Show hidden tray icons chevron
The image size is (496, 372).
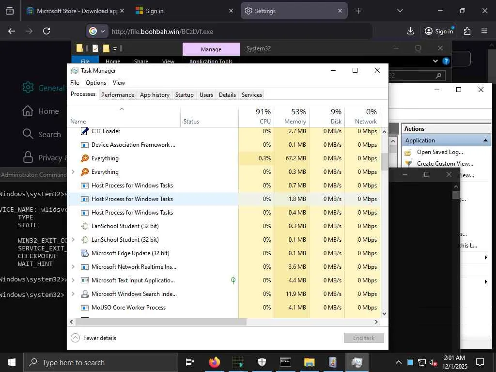399,362
